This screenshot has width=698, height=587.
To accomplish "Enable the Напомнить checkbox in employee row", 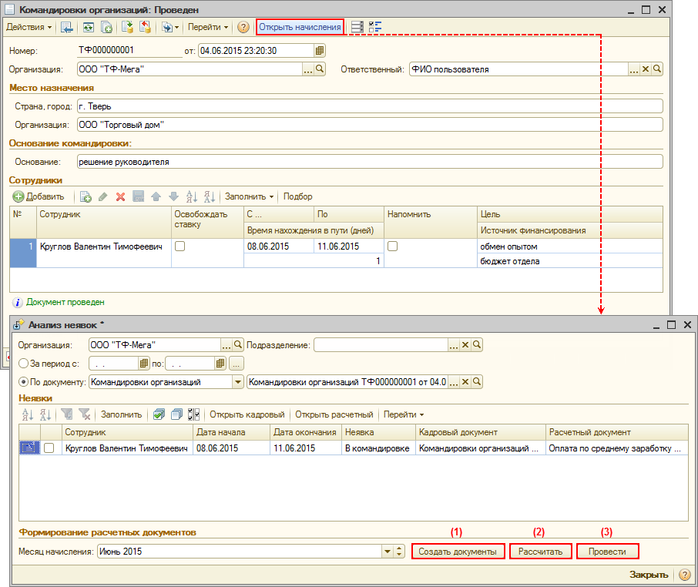I will pyautogui.click(x=393, y=247).
